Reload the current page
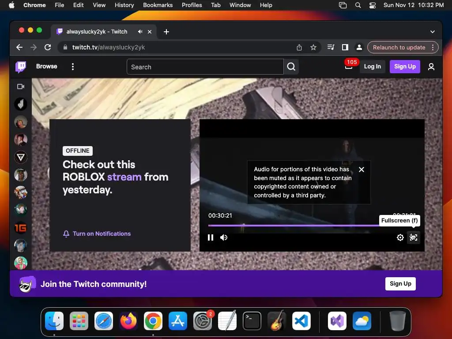Image resolution: width=452 pixels, height=339 pixels. (48, 47)
